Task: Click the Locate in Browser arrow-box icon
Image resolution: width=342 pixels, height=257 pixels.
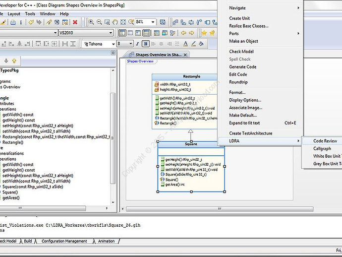Action: (57, 22)
